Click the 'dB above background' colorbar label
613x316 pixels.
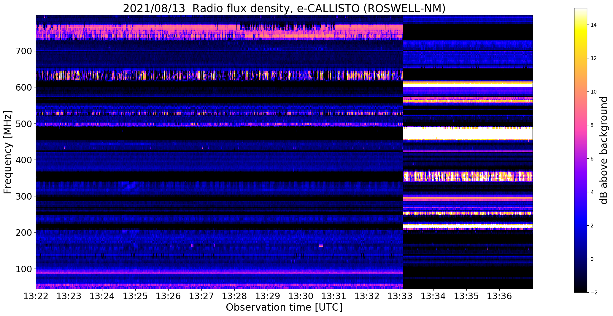point(604,150)
